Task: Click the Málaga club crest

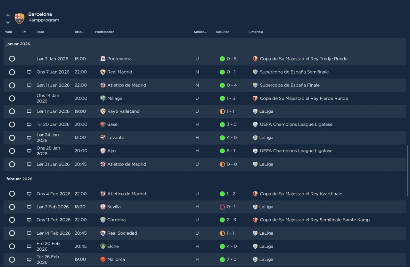Action: coord(103,98)
